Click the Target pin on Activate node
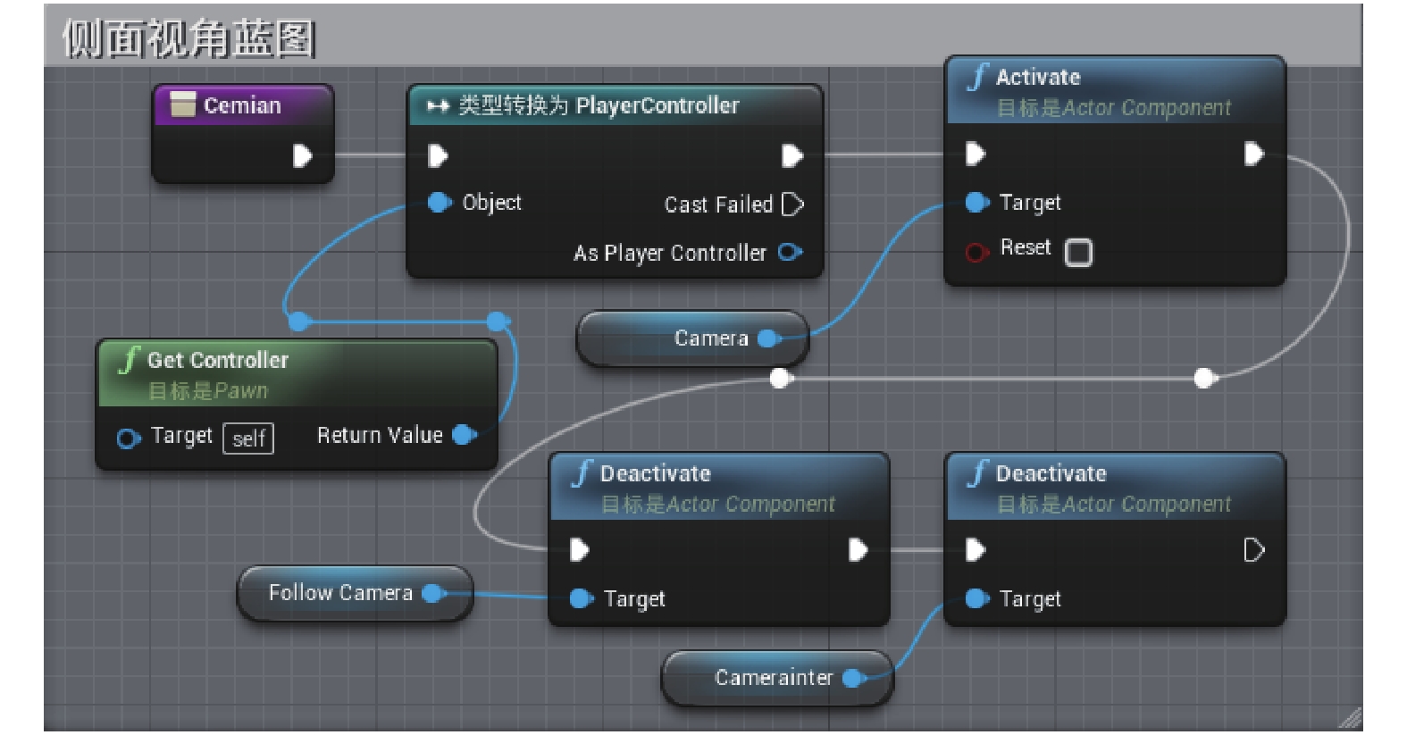Viewport: 1407px width, 735px height. coord(977,203)
